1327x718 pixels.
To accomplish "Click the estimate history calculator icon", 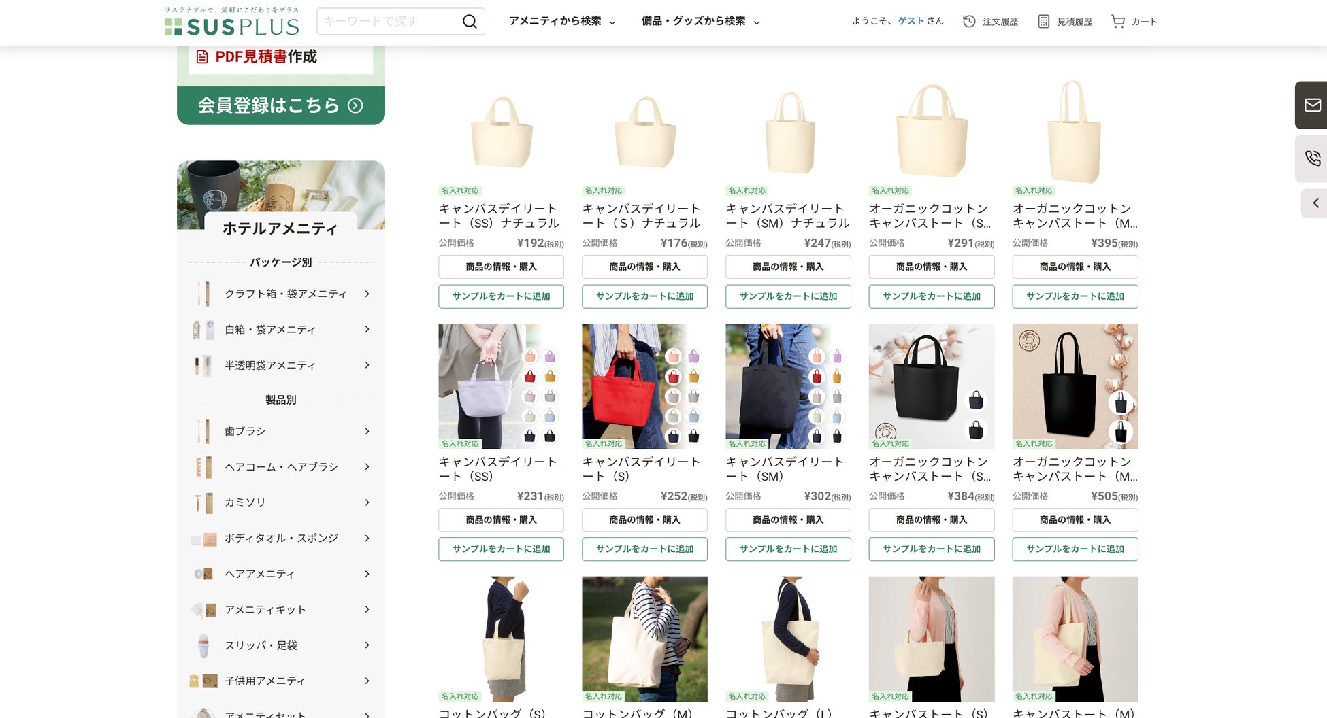I will pos(1043,22).
